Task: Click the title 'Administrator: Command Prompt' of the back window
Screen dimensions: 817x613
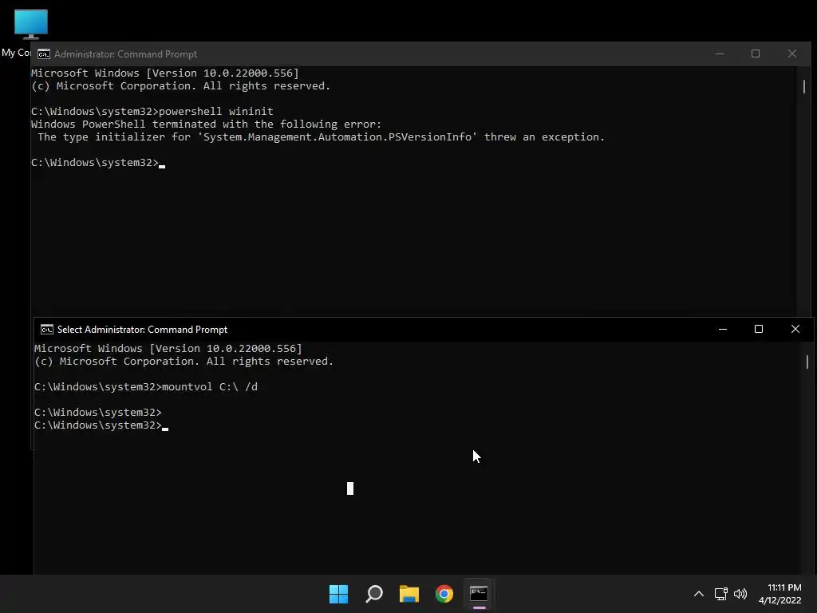Action: 125,54
